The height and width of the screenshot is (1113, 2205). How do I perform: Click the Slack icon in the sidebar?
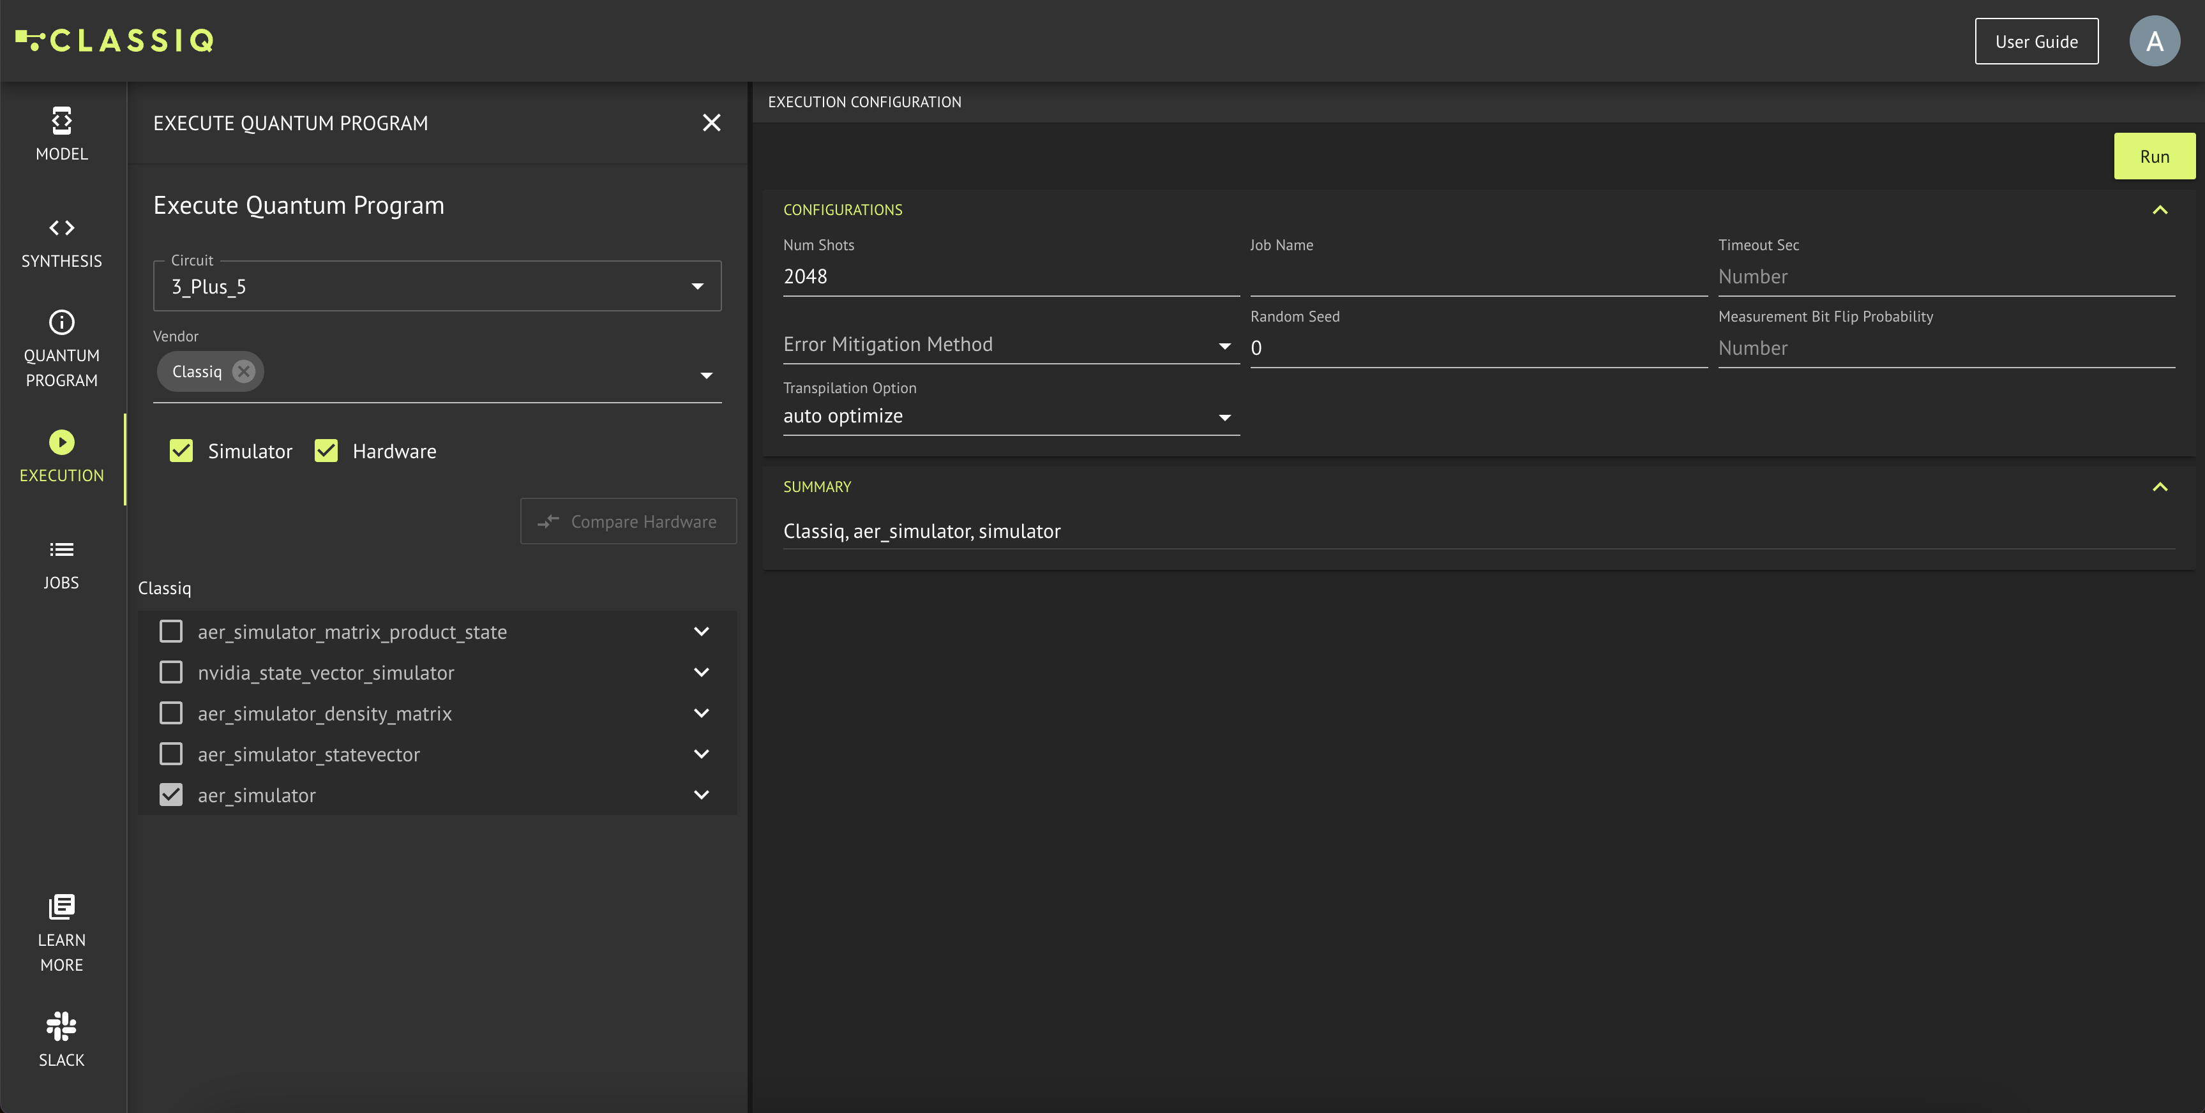62,1026
